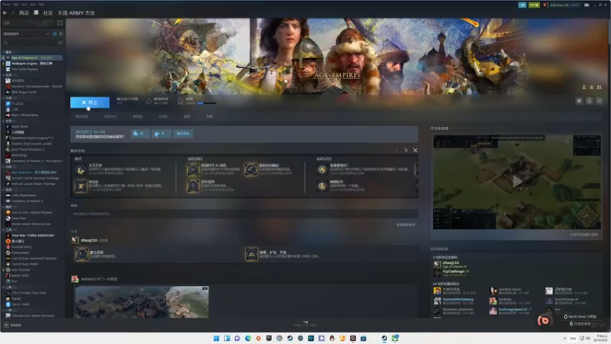
Task: Click the friends who play group icon
Action: 600,87
